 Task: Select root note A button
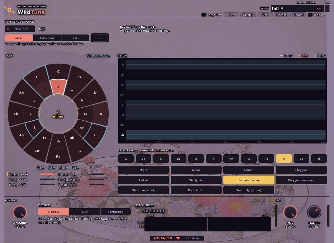284,159
